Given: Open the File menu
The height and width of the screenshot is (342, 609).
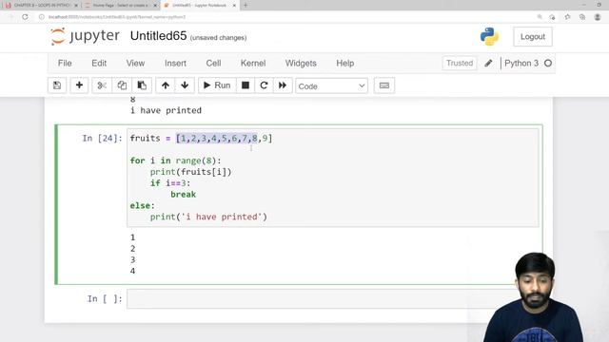Looking at the screenshot, I should coord(65,64).
